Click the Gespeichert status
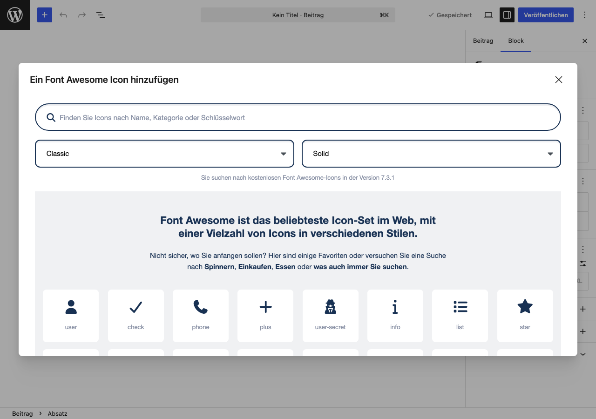This screenshot has width=596, height=419. click(450, 15)
